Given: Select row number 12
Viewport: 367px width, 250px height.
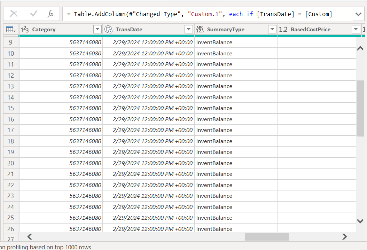Looking at the screenshot, I should coord(11,75).
